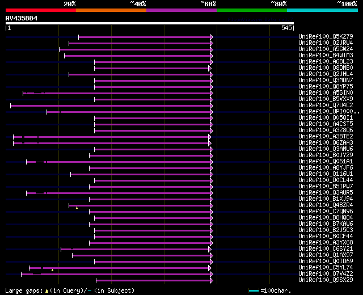Open UniRef100_Q116U1 entry
This screenshot has width=363, height=295.
pos(326,174)
